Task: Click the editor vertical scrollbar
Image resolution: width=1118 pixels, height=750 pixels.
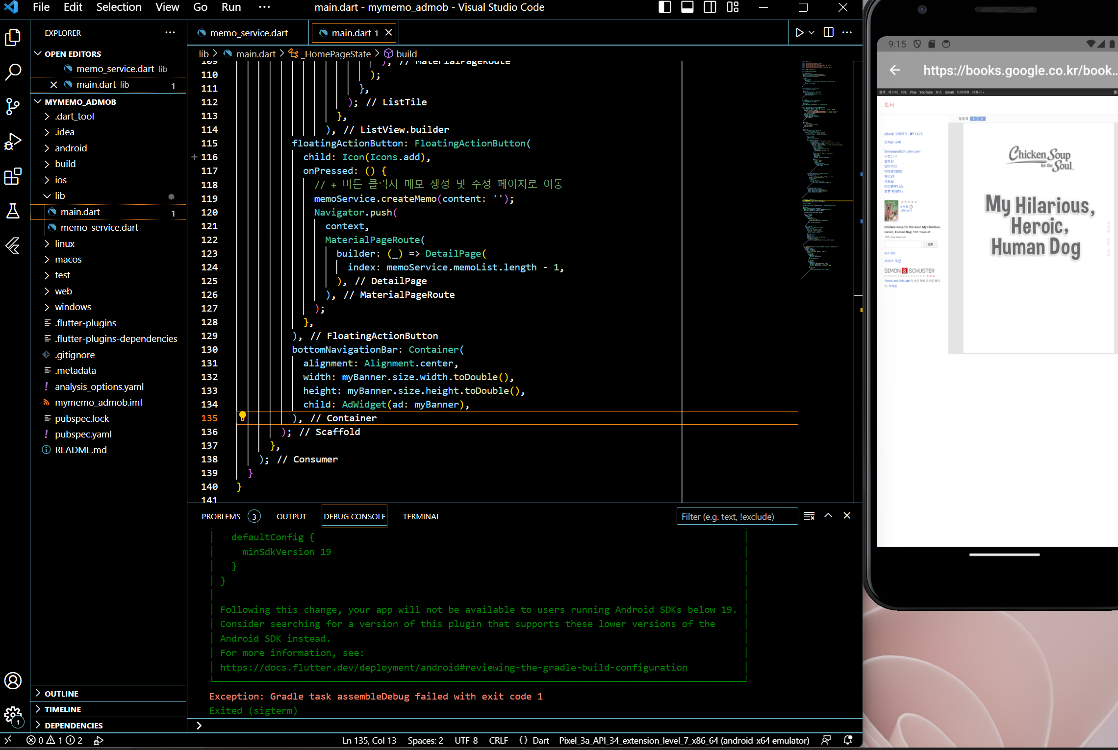Action: (x=858, y=282)
